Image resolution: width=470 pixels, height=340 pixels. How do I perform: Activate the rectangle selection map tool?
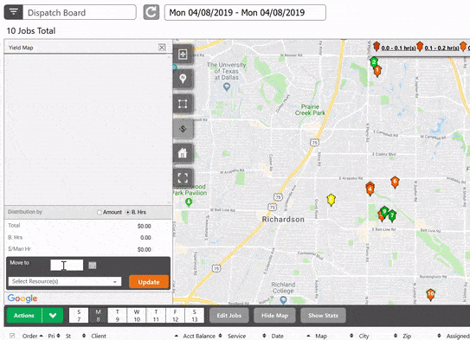183,104
